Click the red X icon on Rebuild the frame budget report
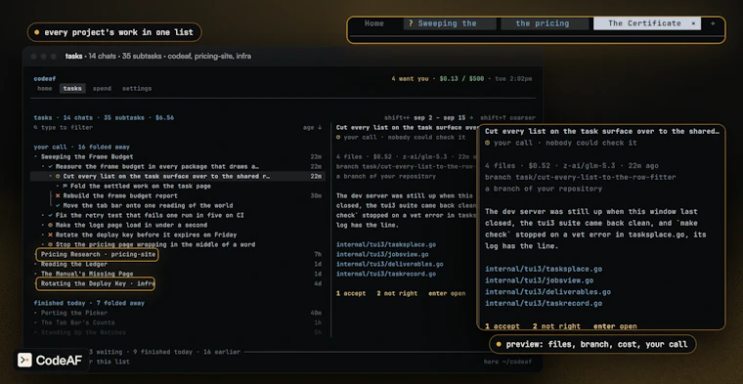 coord(58,195)
